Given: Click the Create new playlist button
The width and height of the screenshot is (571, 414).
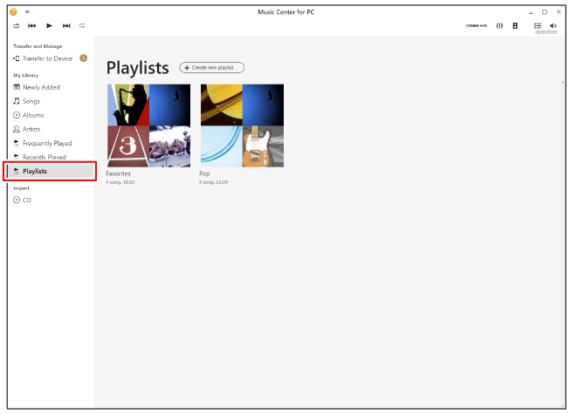Looking at the screenshot, I should pos(212,67).
